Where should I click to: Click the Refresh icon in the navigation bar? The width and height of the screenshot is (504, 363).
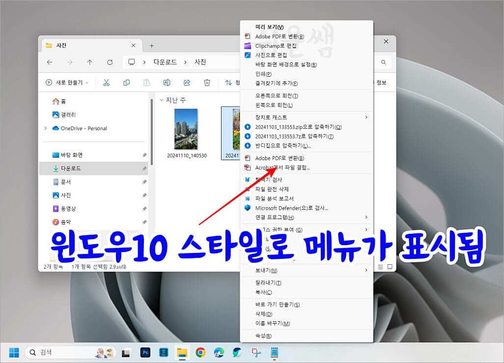click(x=109, y=62)
